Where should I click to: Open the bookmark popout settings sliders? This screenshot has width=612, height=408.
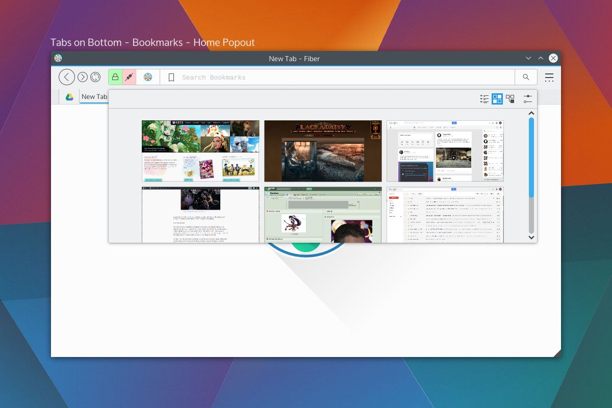(x=528, y=99)
